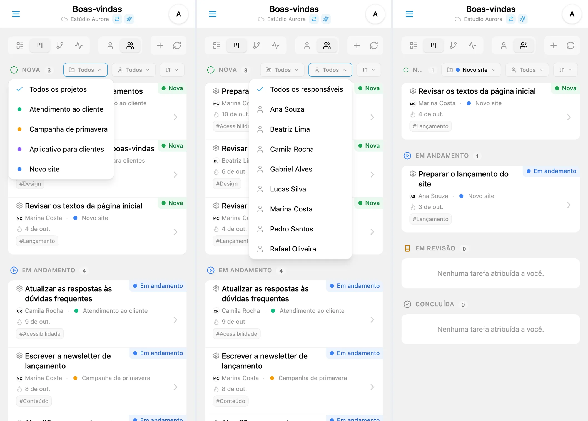Refresh tasks in middle panel
This screenshot has height=421, width=588.
(x=374, y=45)
